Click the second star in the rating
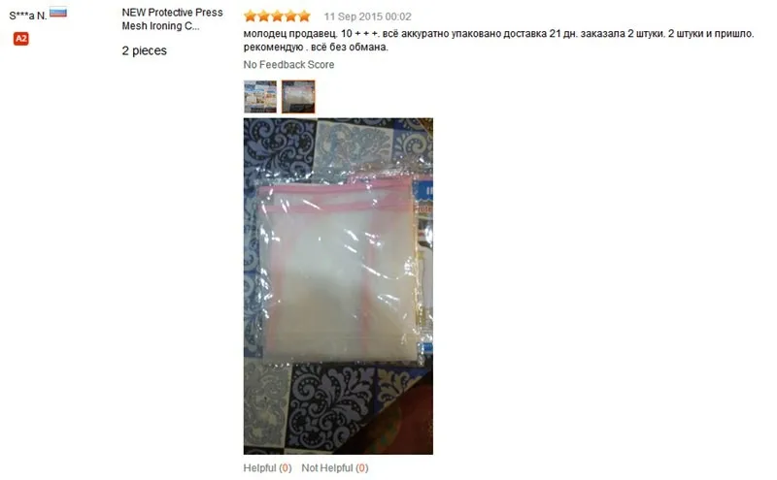 click(x=263, y=16)
